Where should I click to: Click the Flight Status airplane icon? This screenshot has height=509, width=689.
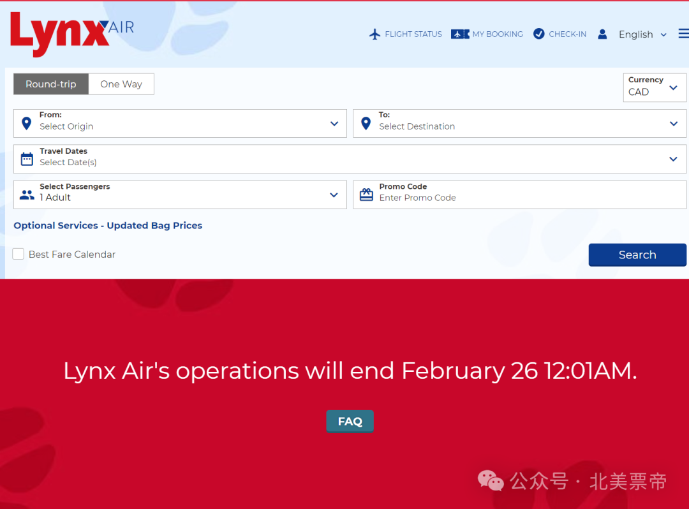coord(374,34)
